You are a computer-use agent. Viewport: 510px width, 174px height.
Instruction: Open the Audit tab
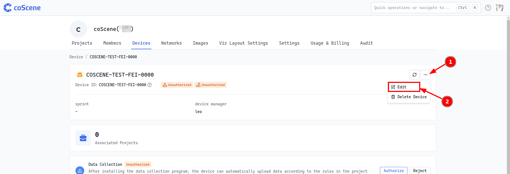point(367,43)
